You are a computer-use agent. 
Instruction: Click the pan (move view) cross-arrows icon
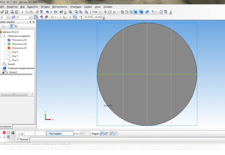(x=105, y=12)
